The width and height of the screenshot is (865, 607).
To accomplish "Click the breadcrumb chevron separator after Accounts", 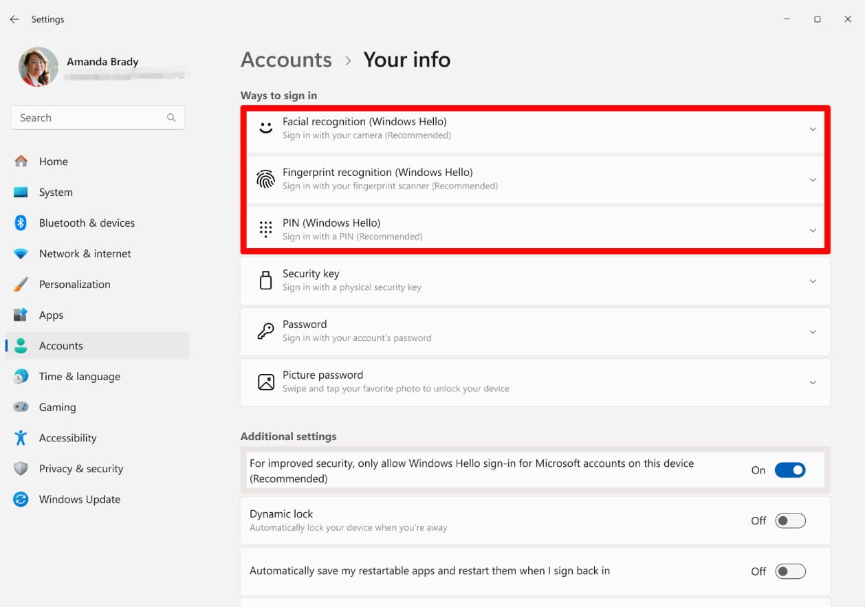I will coord(348,60).
